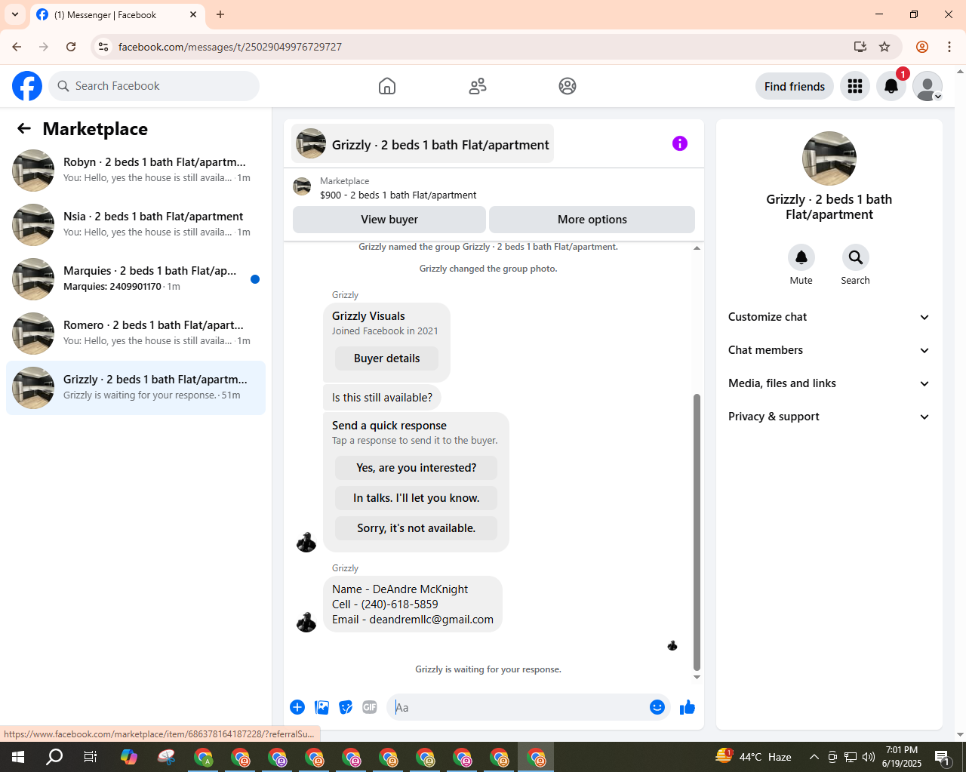Image resolution: width=966 pixels, height=772 pixels.
Task: Focus the message text input
Action: coord(517,707)
